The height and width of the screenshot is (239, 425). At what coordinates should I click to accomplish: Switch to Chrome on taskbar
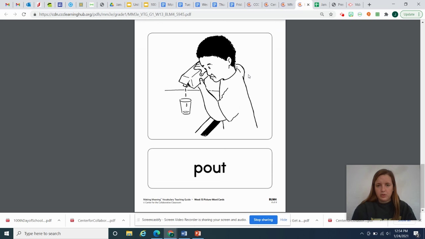click(170, 233)
